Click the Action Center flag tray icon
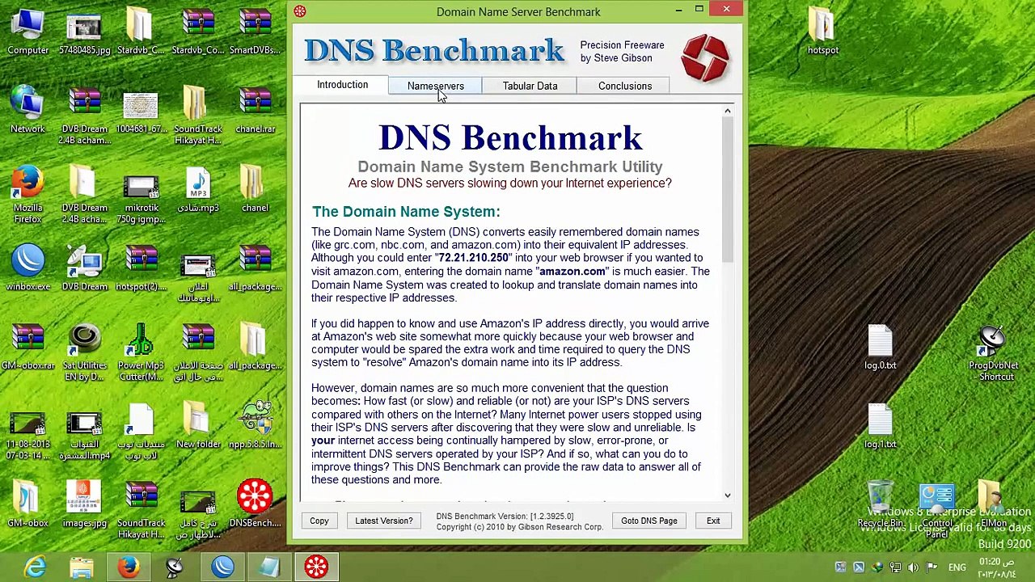This screenshot has width=1035, height=582. [x=932, y=567]
